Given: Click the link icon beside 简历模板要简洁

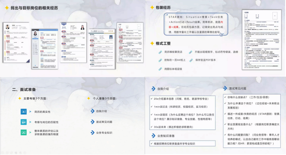Looking at the screenshot, I should point(160,52).
